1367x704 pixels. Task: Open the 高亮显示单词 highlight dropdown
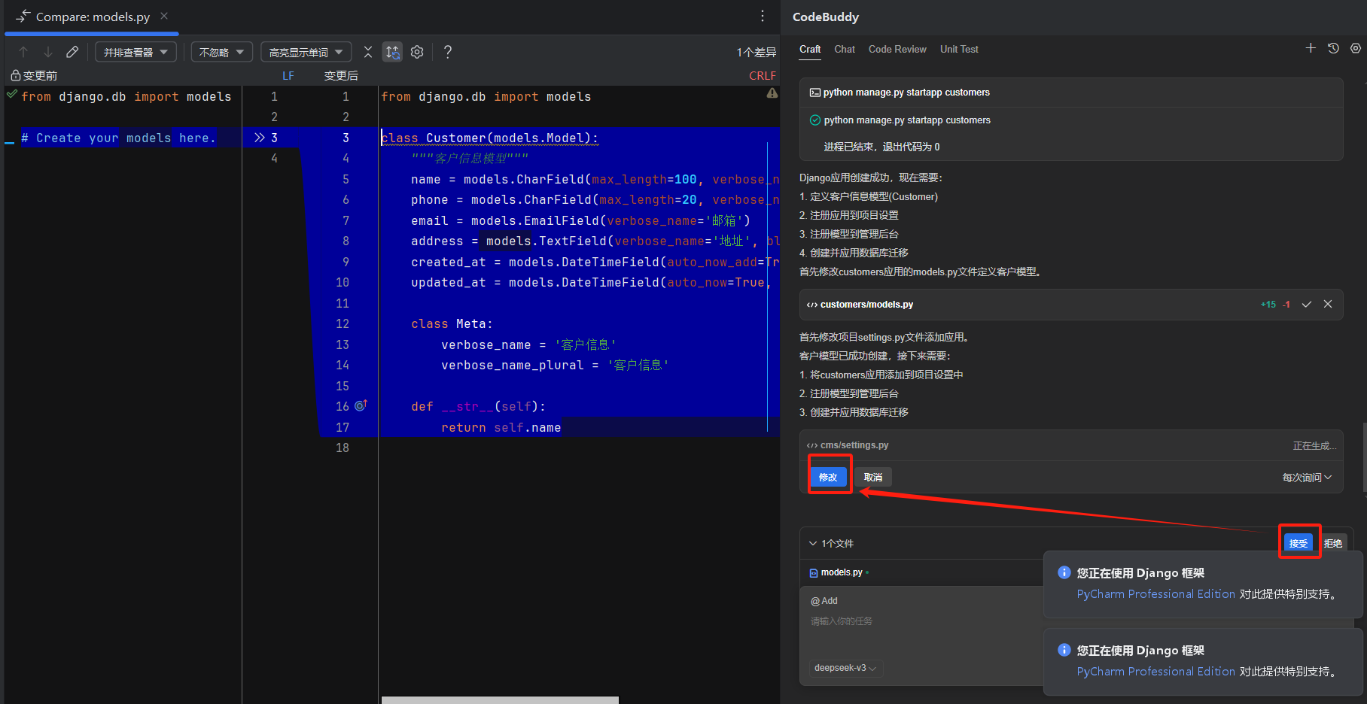(306, 52)
